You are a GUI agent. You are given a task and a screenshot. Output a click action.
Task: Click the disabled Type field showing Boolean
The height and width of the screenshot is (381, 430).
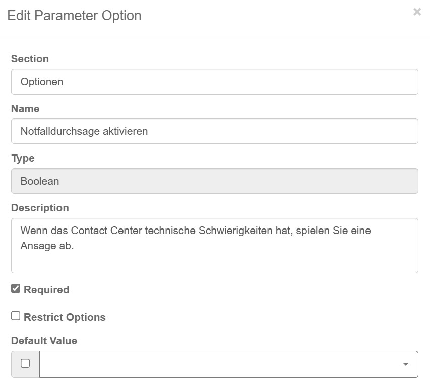coord(214,181)
